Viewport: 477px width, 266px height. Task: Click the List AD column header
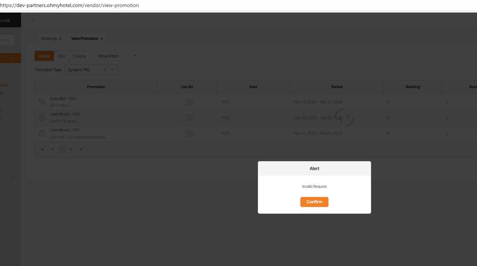(x=187, y=87)
